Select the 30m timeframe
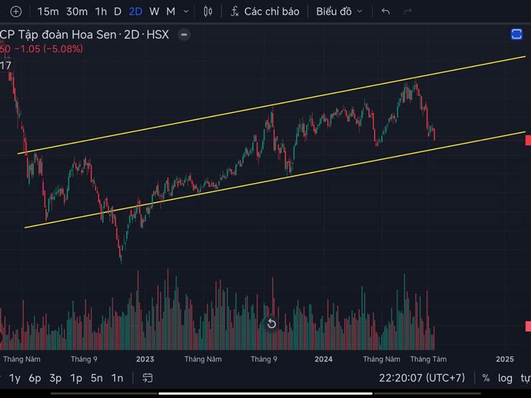The width and height of the screenshot is (531, 398). (x=76, y=12)
